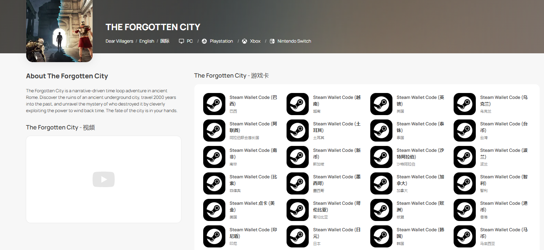
Task: Click the 国际 region link in header
Action: 164,41
